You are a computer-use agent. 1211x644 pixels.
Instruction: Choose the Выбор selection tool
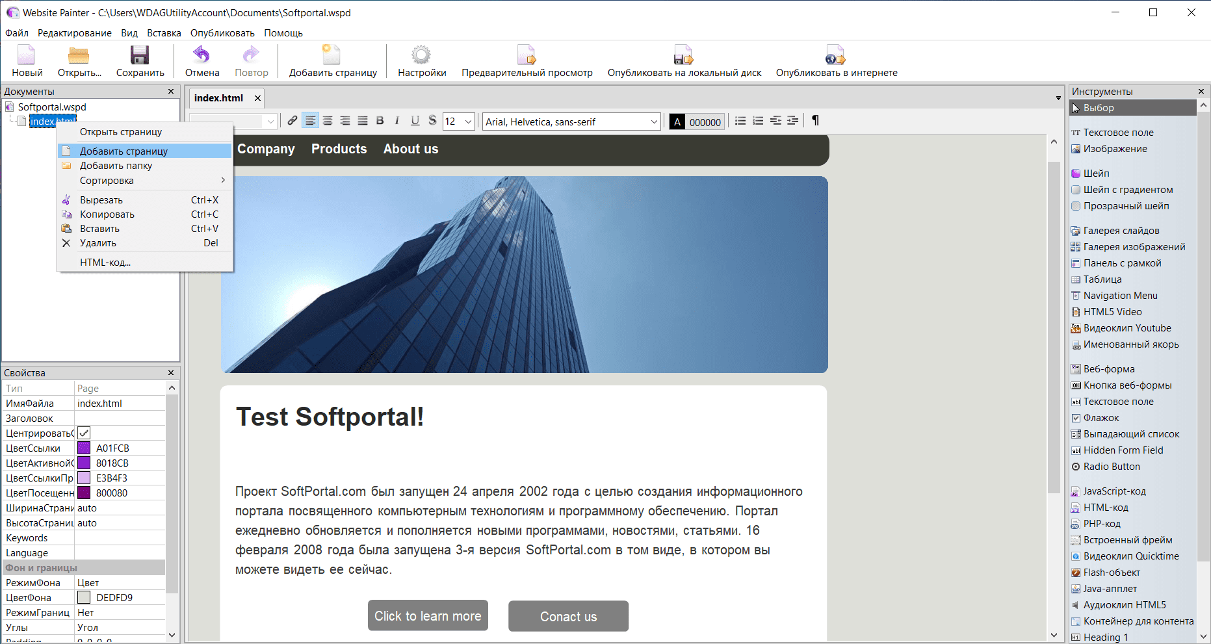pyautogui.click(x=1132, y=108)
